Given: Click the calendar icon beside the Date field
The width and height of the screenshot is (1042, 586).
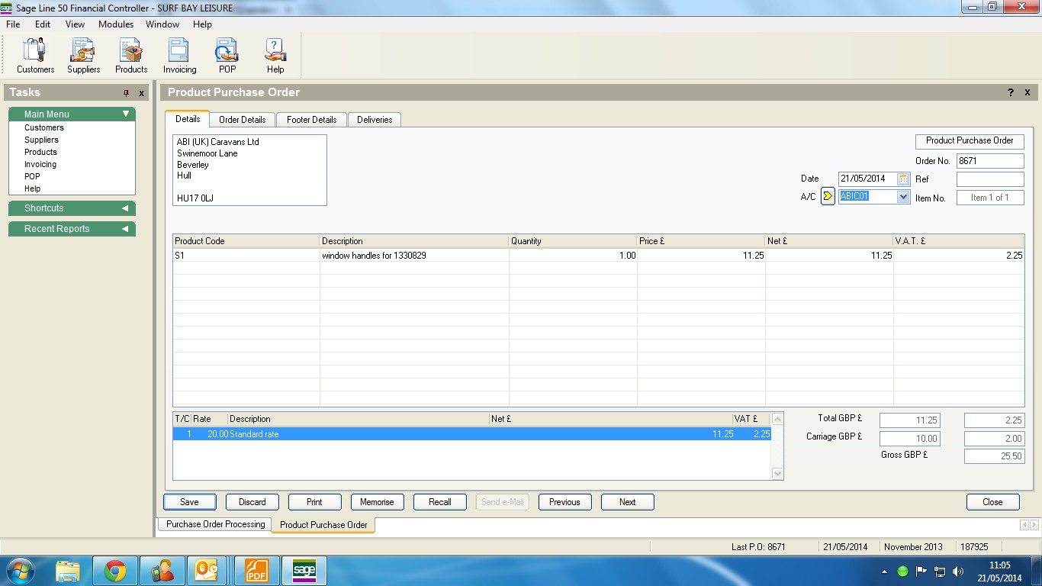Looking at the screenshot, I should pos(903,179).
